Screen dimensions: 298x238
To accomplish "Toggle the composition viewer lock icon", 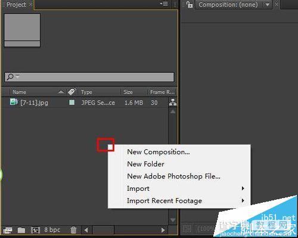I will pos(190,4).
